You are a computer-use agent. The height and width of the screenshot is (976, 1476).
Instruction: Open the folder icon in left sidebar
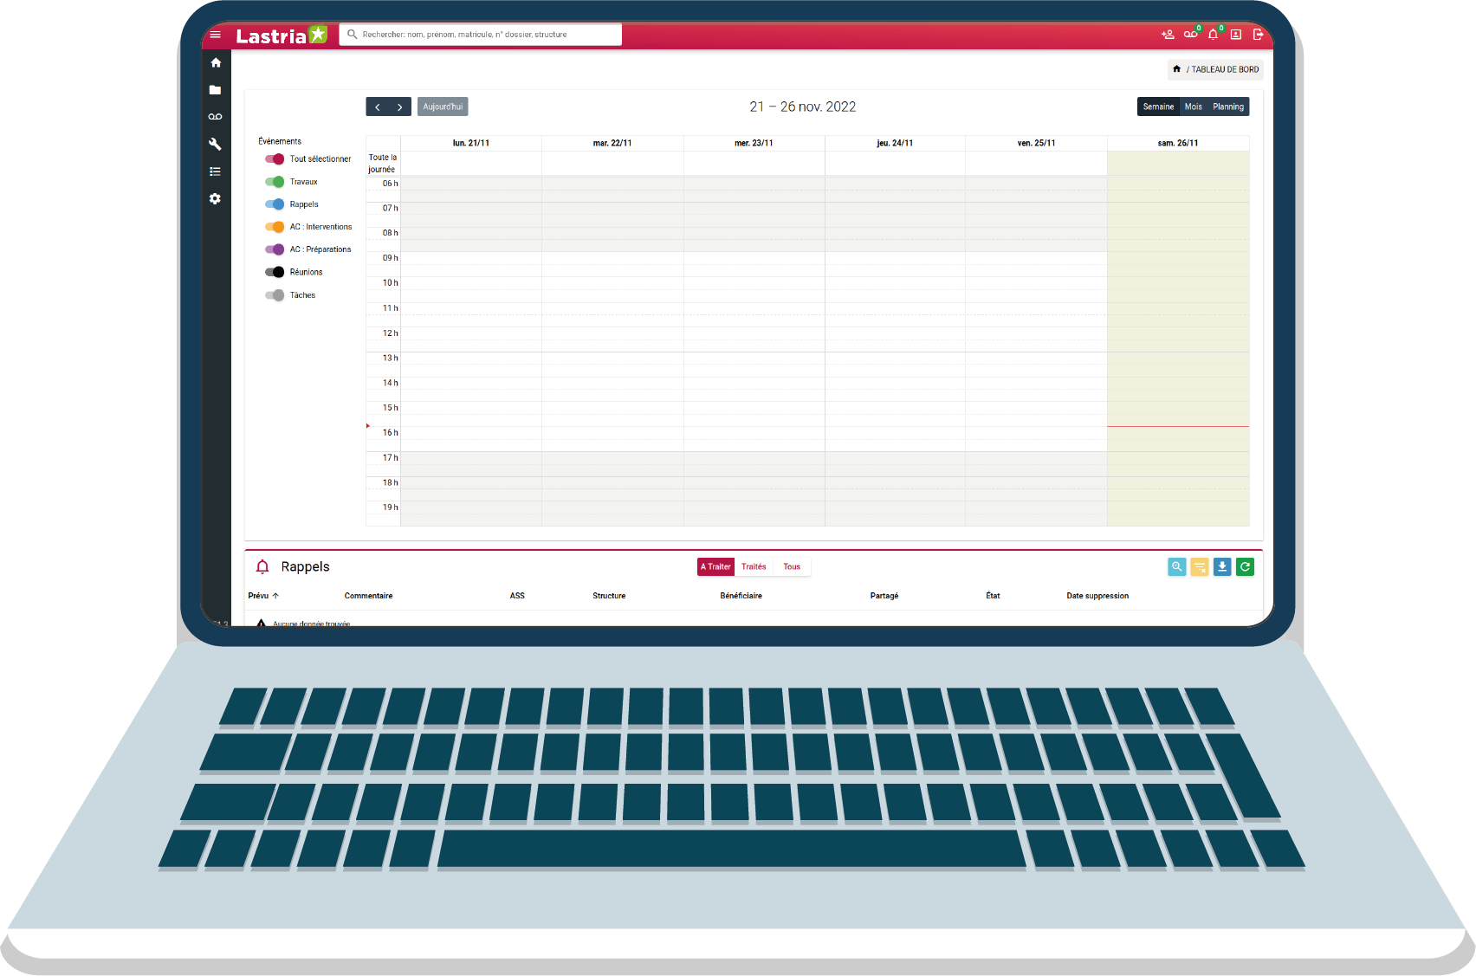coord(216,90)
